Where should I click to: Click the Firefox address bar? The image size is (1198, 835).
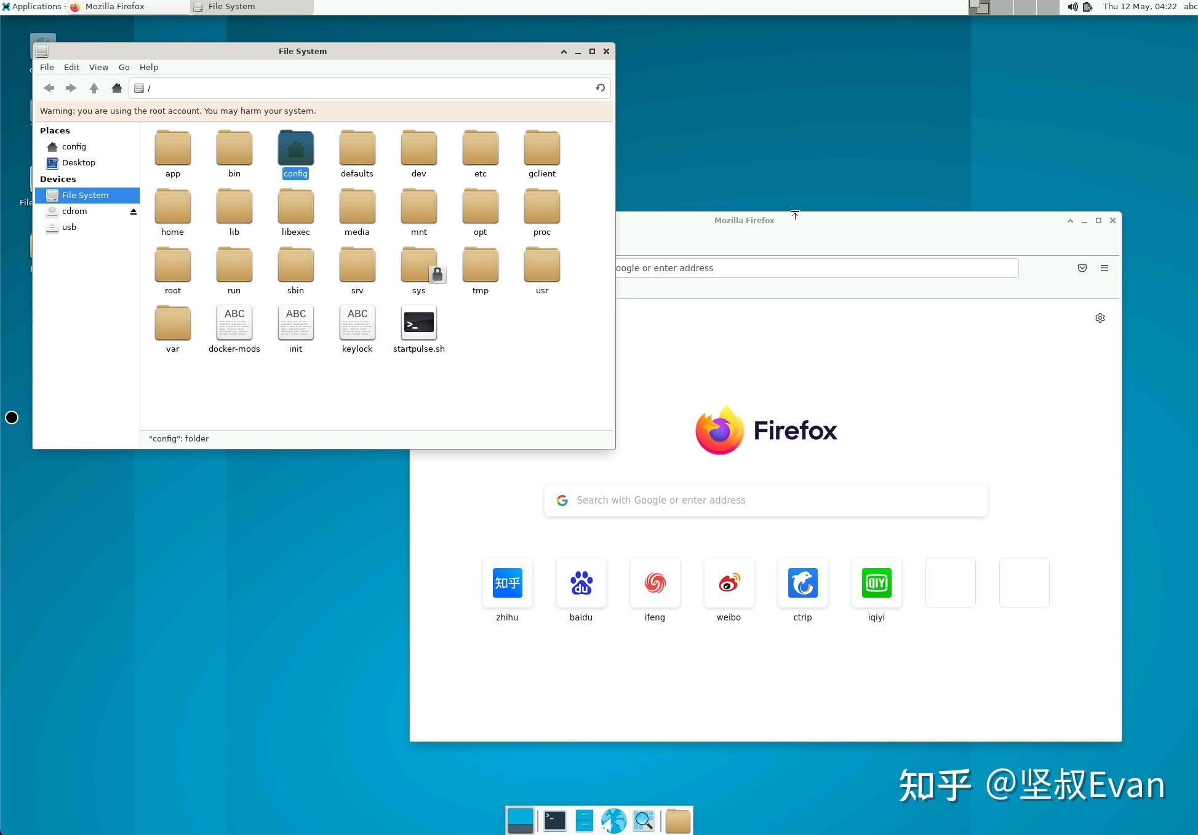click(x=817, y=268)
